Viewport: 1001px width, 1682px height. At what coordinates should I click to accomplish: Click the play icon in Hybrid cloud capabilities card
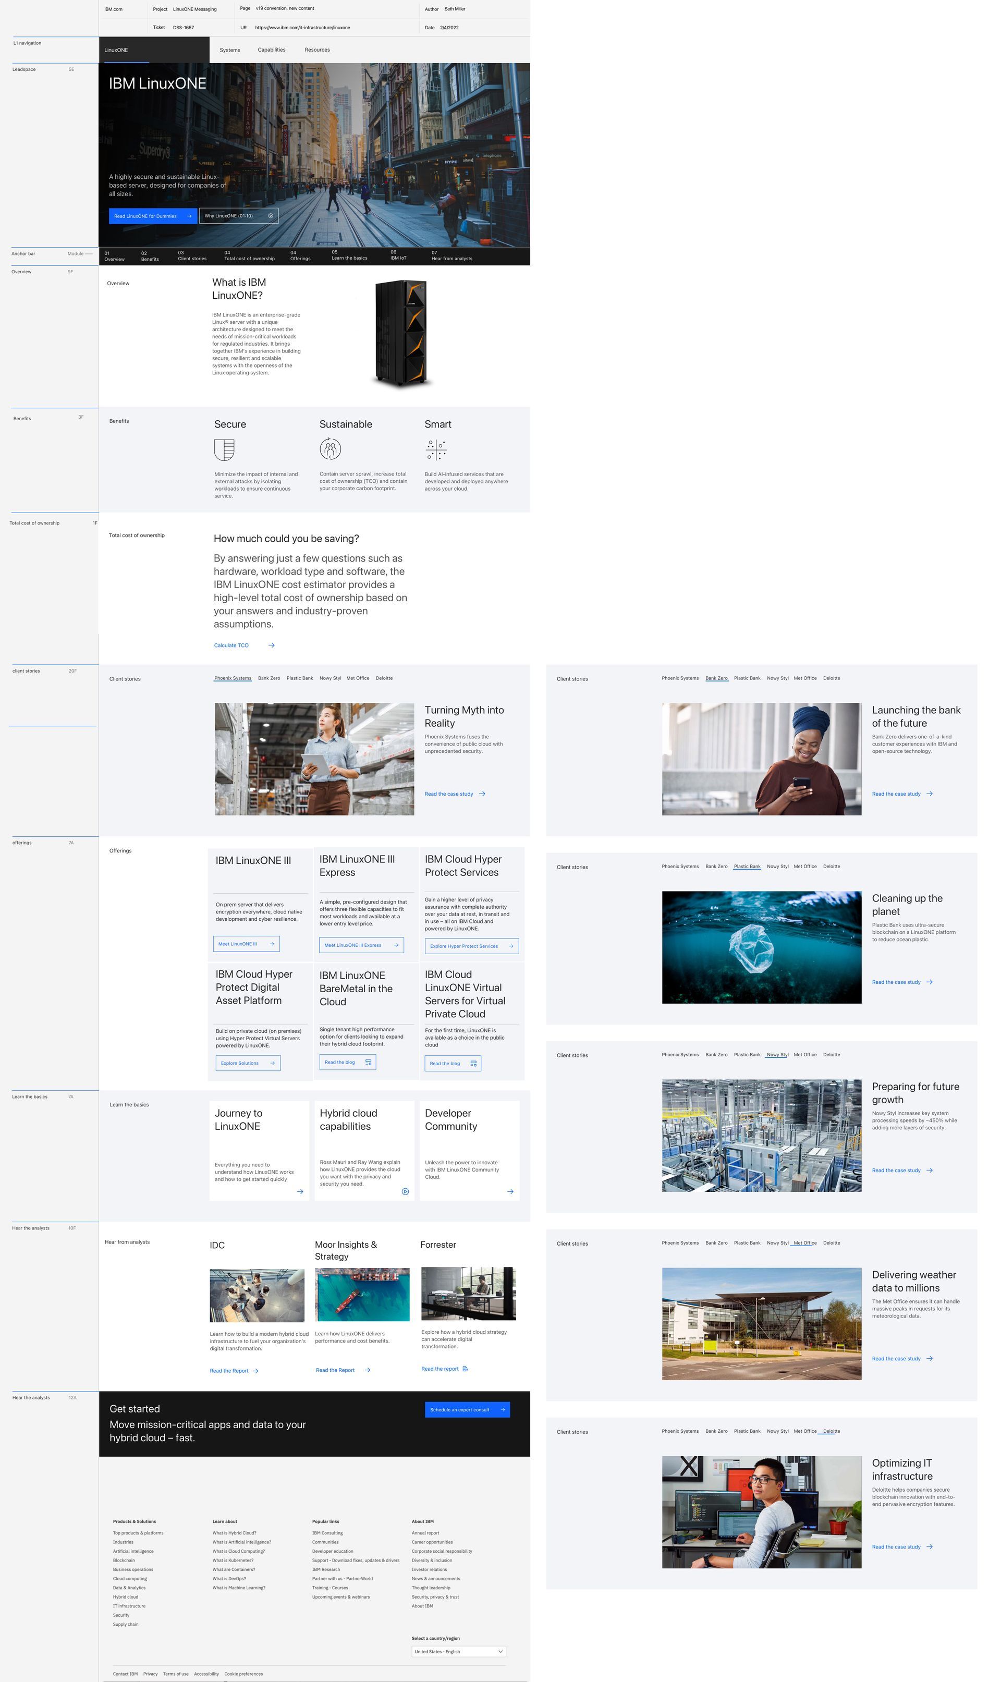point(406,1192)
